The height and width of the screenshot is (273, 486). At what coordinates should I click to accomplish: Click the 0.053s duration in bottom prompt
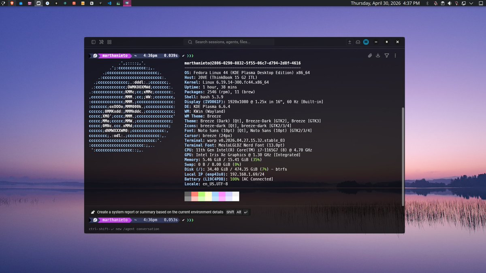(171, 220)
